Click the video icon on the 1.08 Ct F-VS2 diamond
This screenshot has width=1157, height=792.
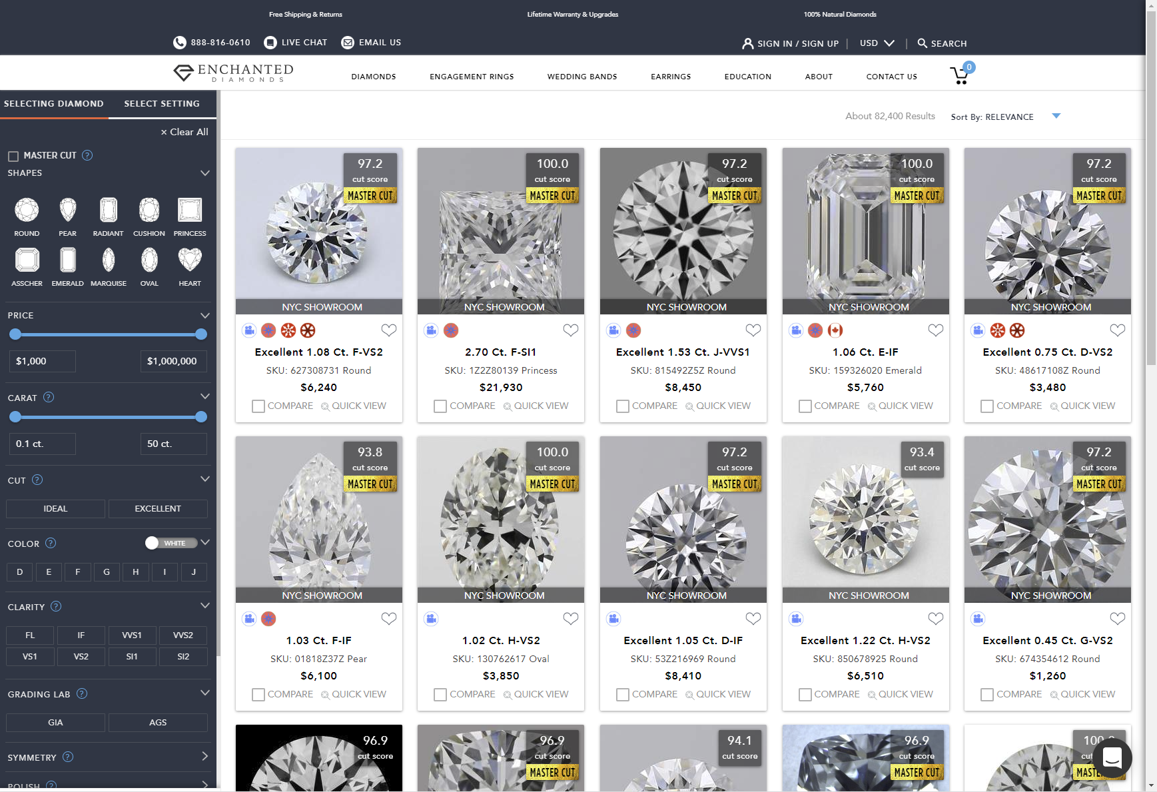[248, 330]
